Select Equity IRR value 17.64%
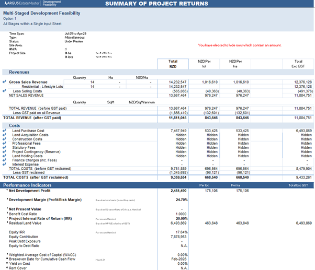 pos(182,232)
